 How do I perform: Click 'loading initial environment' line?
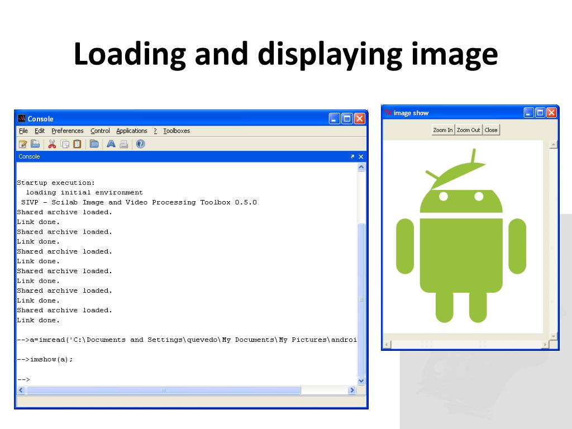84,192
